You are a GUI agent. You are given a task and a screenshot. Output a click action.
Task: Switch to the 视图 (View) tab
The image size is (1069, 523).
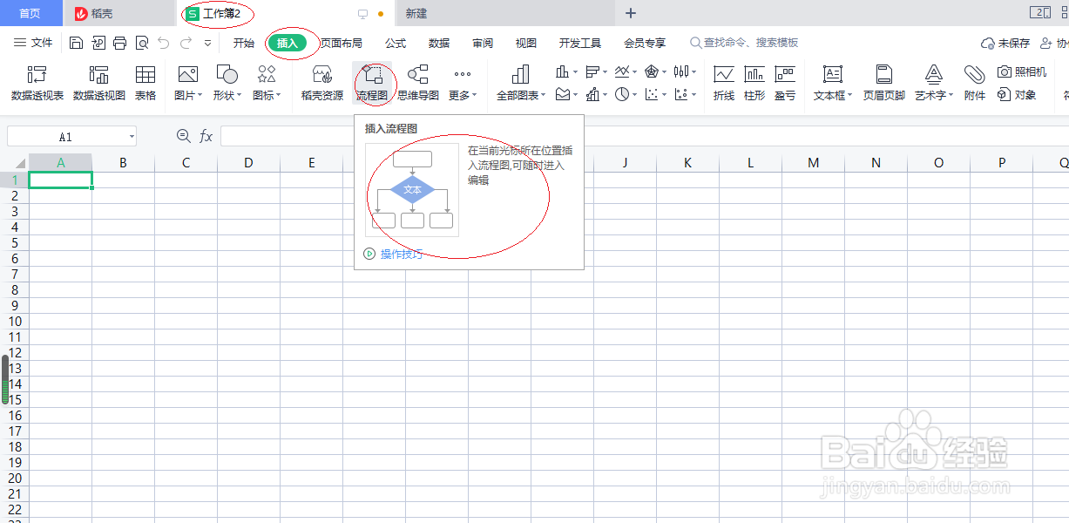pos(526,43)
